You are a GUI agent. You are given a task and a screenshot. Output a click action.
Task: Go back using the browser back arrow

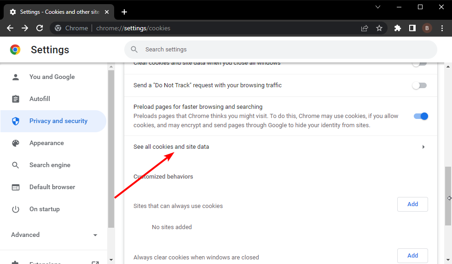coord(10,28)
